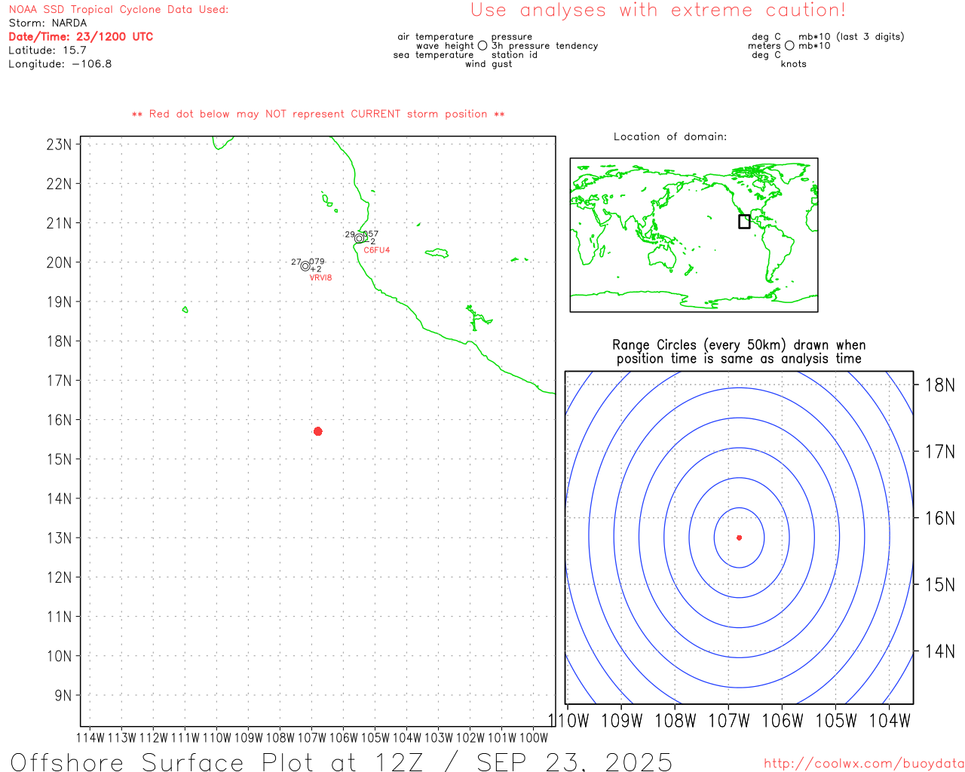Click the Latitude: 15.7 value
The height and width of the screenshot is (772, 965).
click(47, 51)
